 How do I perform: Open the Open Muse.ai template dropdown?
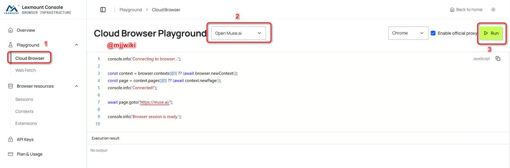[238, 33]
